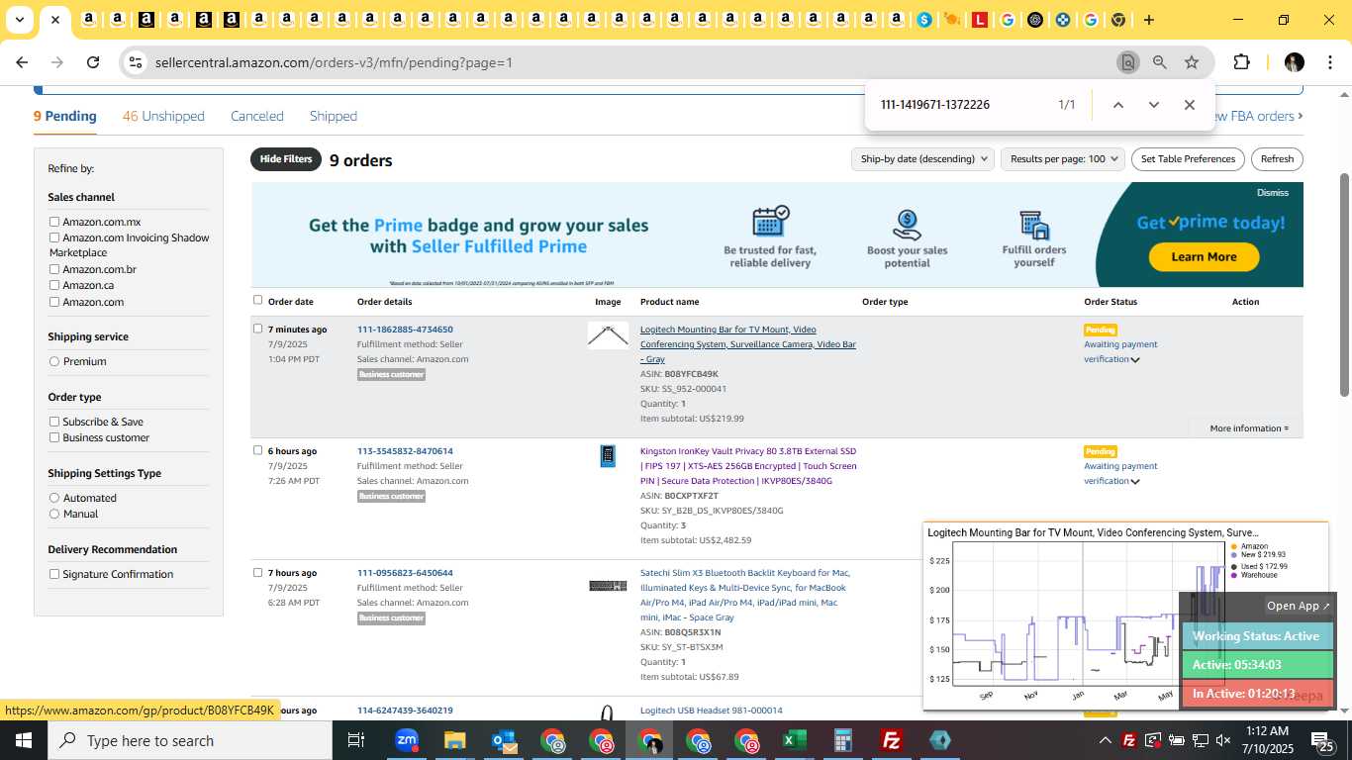
Task: Select the Manual shipping settings radio
Action: 54,514
